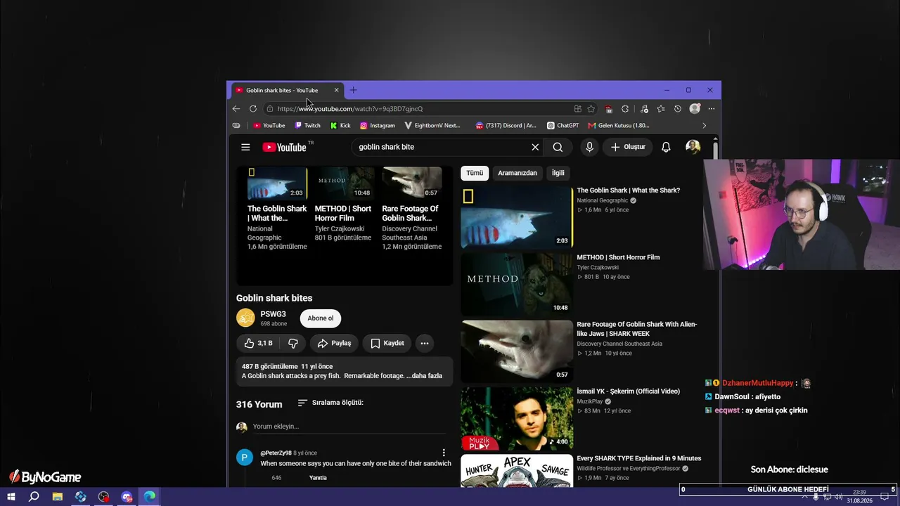Start voice search with the microphone icon
This screenshot has height=506, width=900.
tap(589, 147)
